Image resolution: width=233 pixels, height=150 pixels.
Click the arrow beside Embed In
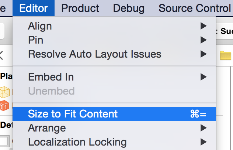[204, 77]
